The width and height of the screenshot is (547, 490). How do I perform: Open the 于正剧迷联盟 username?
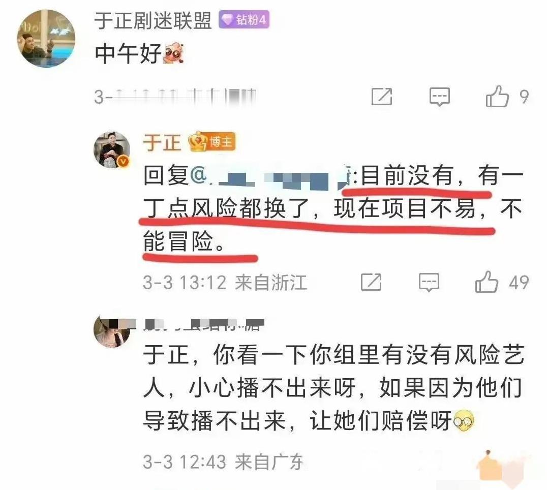tap(153, 20)
